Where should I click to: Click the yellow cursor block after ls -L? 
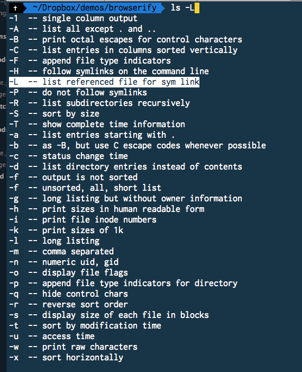[x=197, y=8]
